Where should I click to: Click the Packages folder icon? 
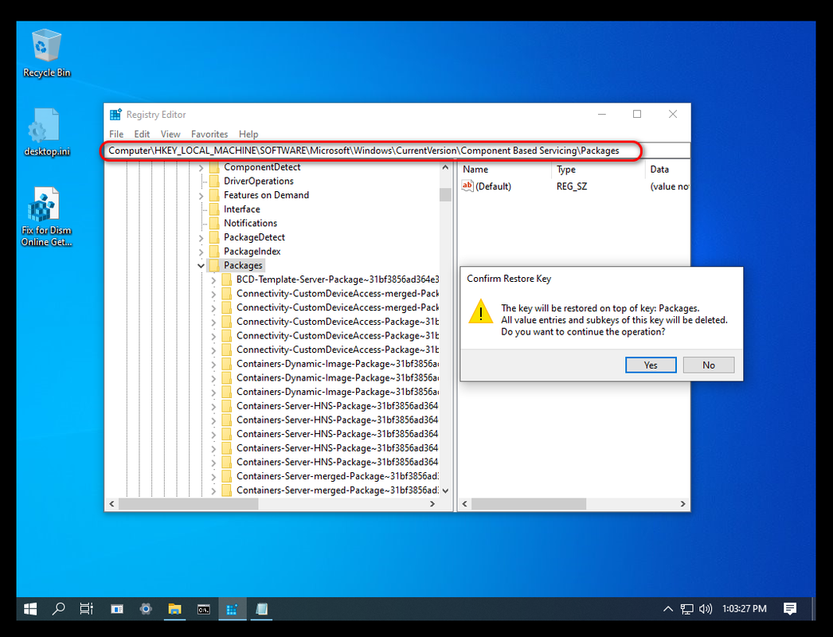coord(215,265)
